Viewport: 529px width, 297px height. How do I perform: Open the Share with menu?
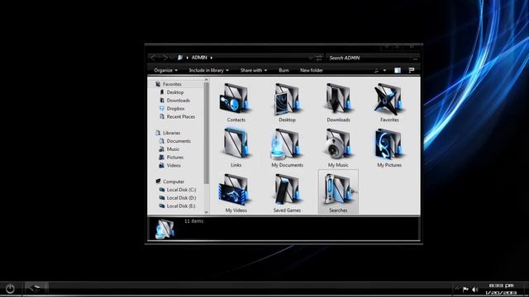click(x=254, y=70)
